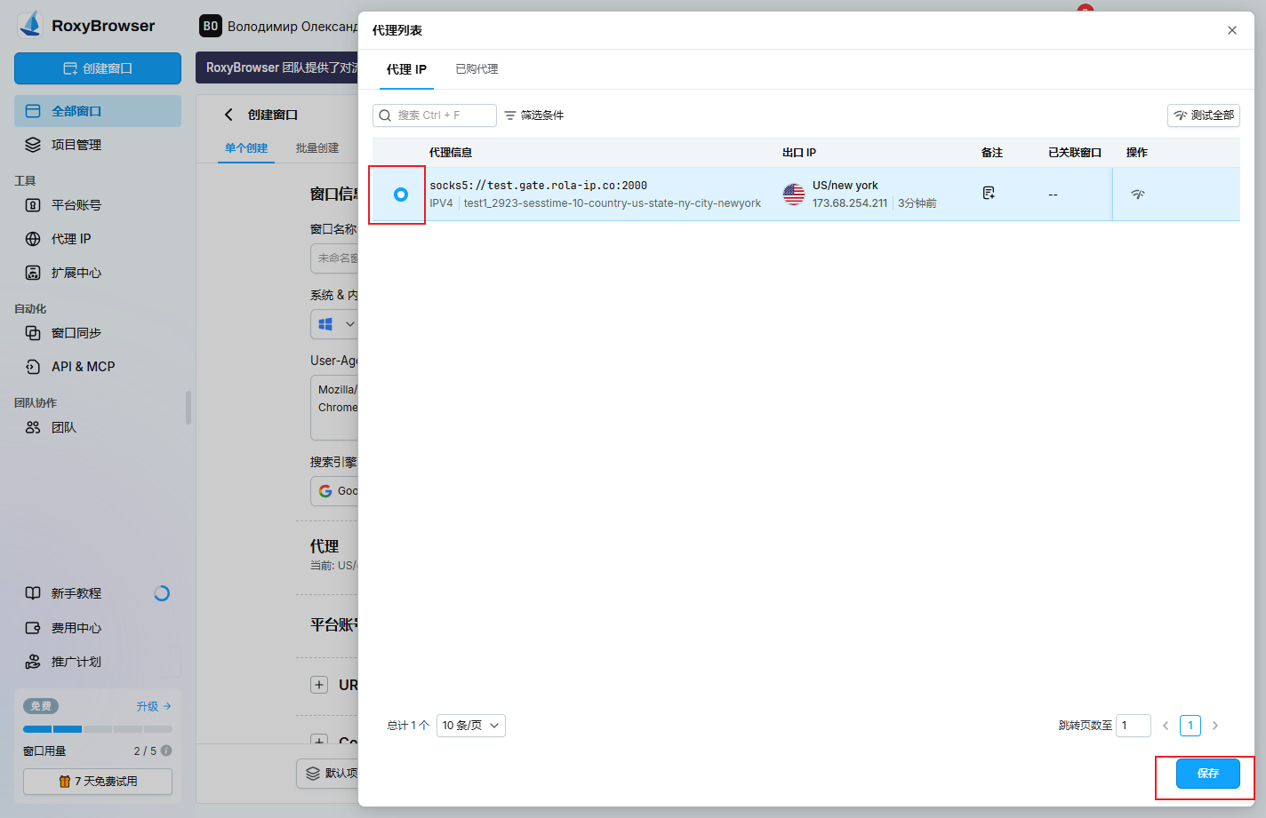Click the 窗口用量 progress bar
Screen dimensions: 1266x818
click(97, 730)
